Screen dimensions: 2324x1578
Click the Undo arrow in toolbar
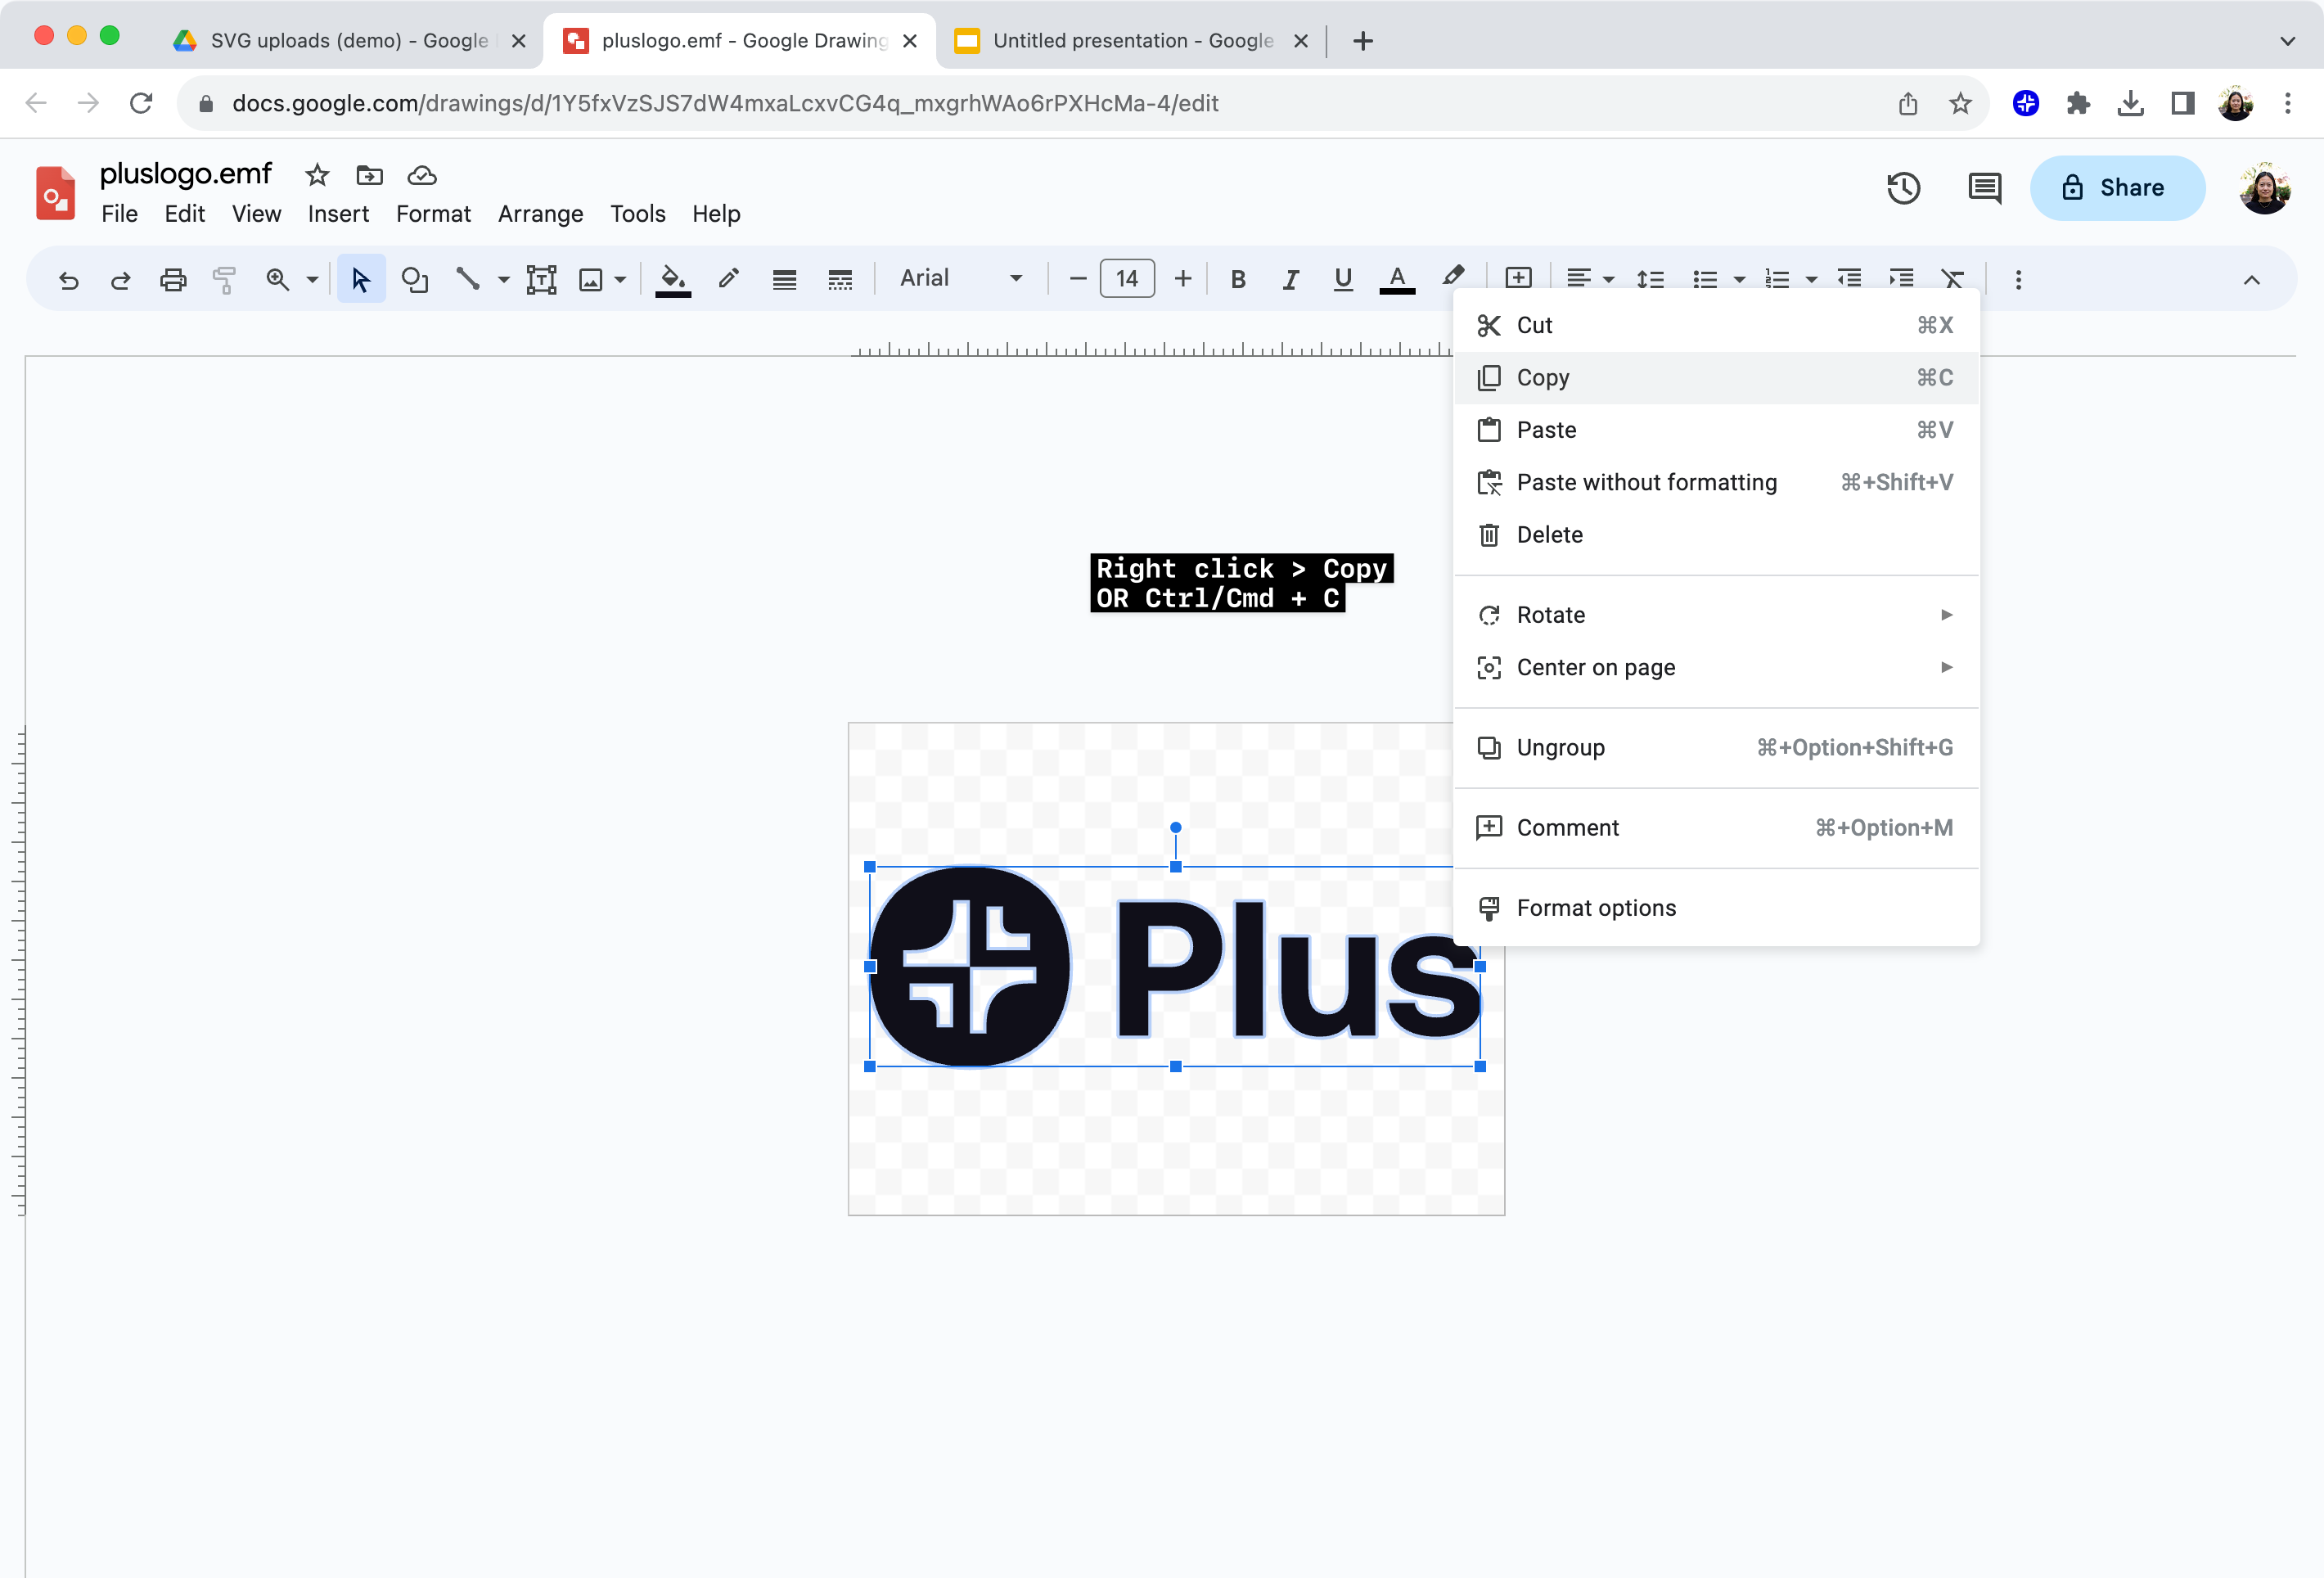[x=68, y=280]
